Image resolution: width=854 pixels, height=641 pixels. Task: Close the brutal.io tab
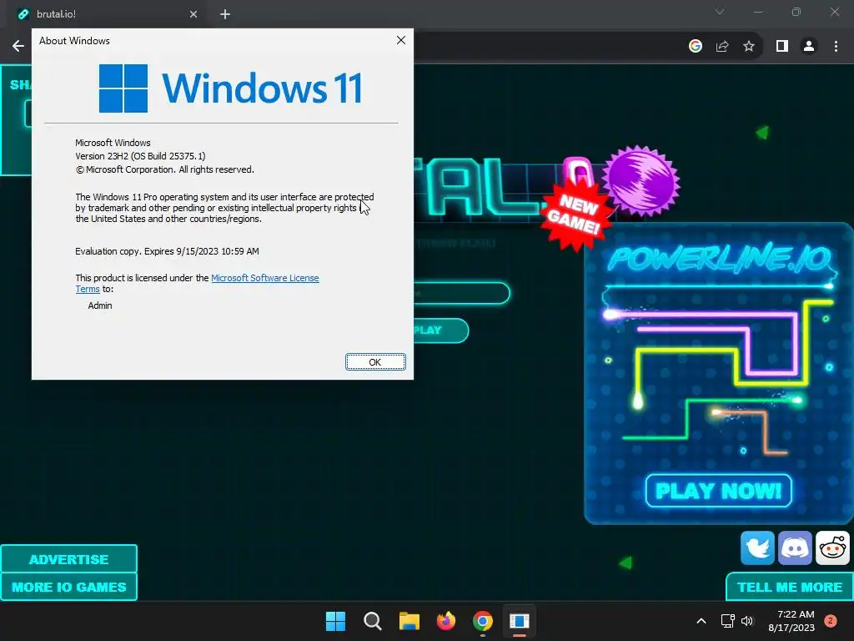[x=193, y=14]
